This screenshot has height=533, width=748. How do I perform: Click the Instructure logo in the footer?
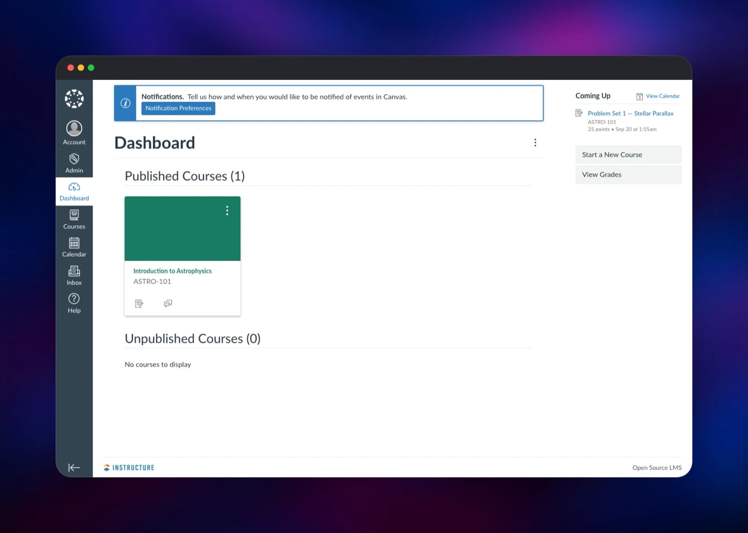point(129,468)
